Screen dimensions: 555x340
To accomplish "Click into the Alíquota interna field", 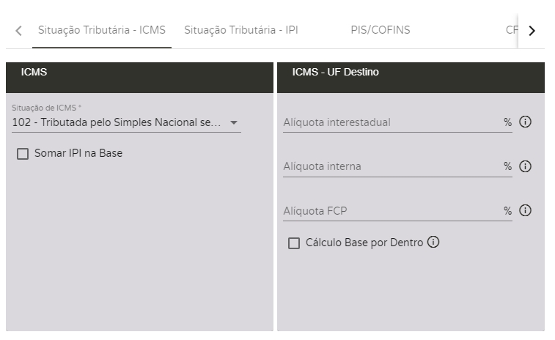I will [389, 166].
